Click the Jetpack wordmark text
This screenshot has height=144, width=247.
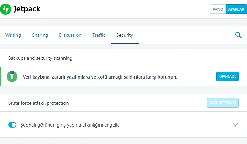point(27,9)
